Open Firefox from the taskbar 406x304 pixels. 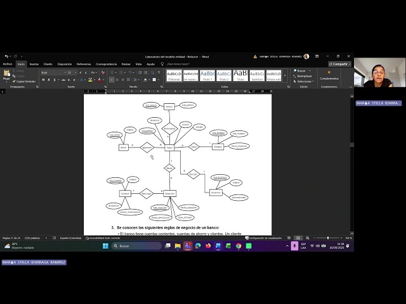(x=208, y=246)
